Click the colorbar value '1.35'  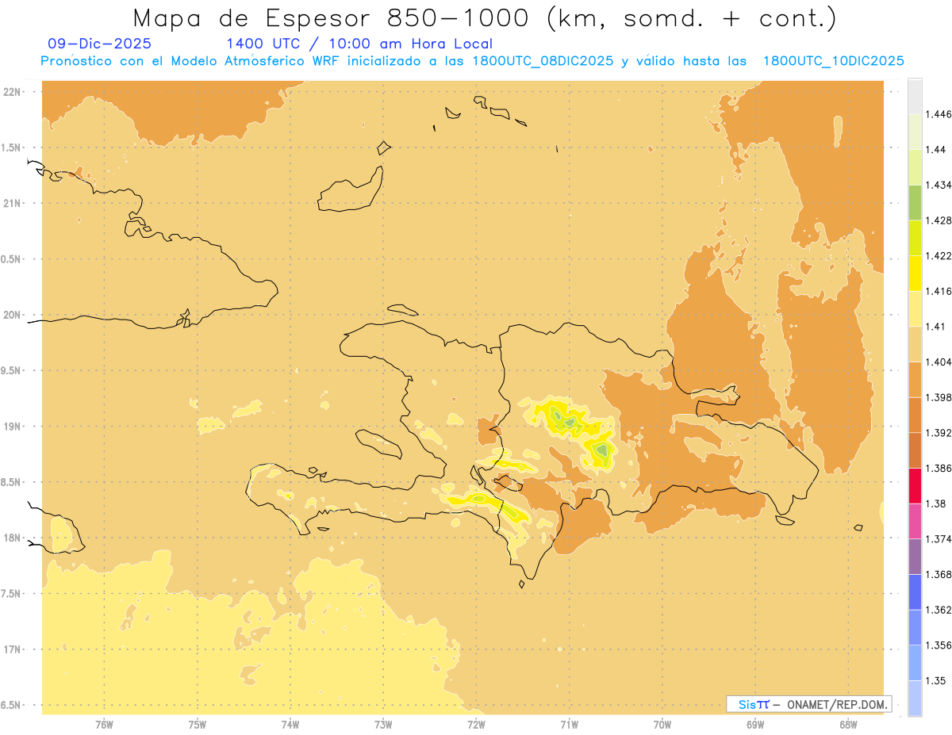click(936, 680)
